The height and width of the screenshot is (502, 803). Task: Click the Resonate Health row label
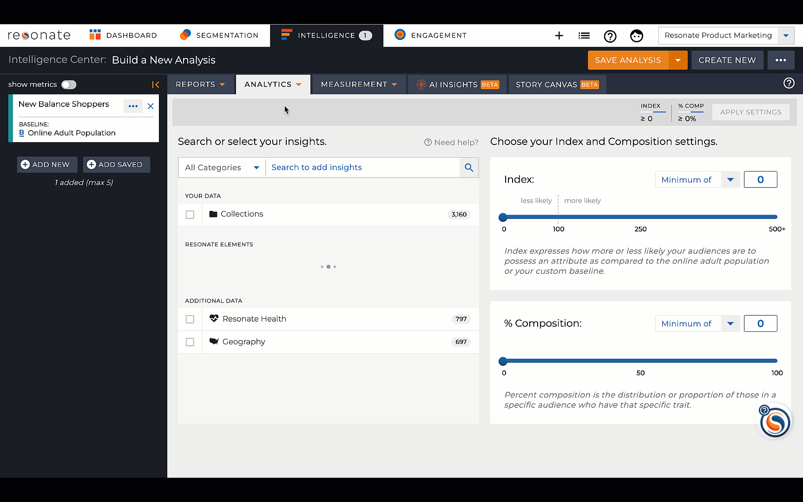point(254,319)
